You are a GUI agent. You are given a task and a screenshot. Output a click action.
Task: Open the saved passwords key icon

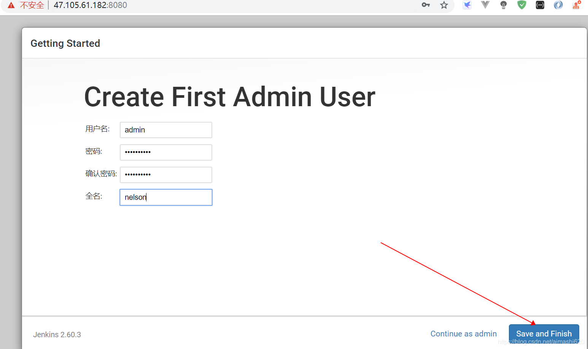pos(426,5)
